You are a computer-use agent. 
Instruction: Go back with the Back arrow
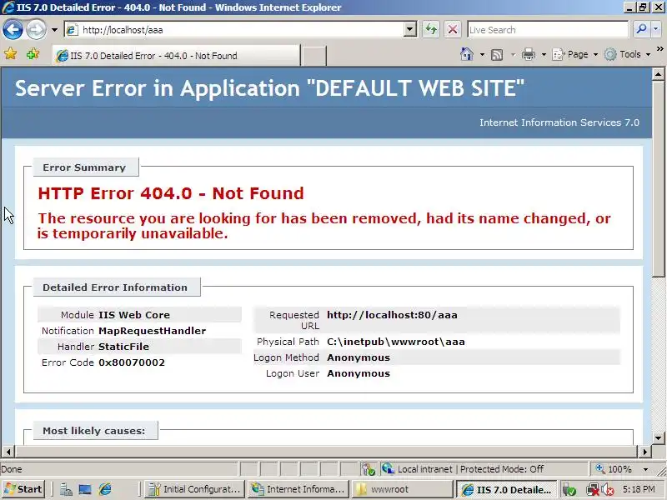13,29
